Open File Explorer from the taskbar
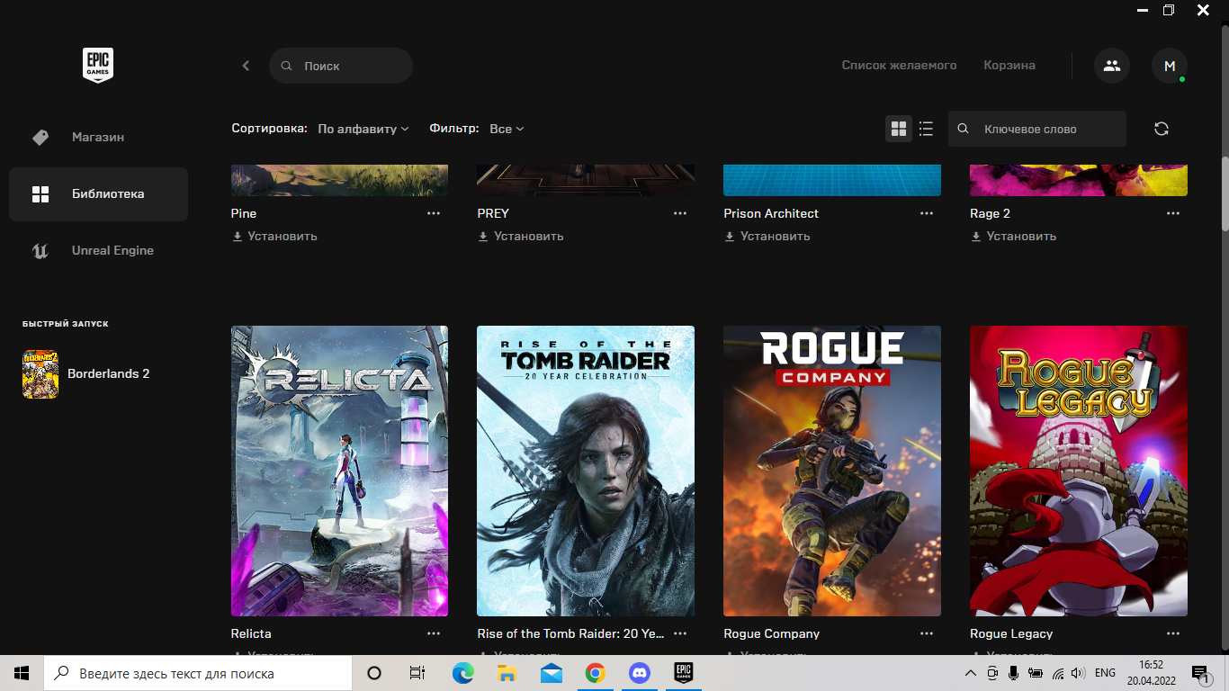The width and height of the screenshot is (1229, 691). click(507, 673)
